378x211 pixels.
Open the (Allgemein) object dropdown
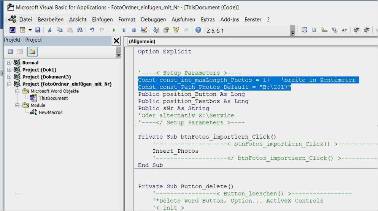click(253, 42)
